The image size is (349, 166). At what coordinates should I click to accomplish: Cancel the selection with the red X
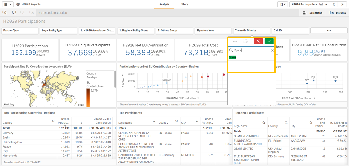coord(258,41)
